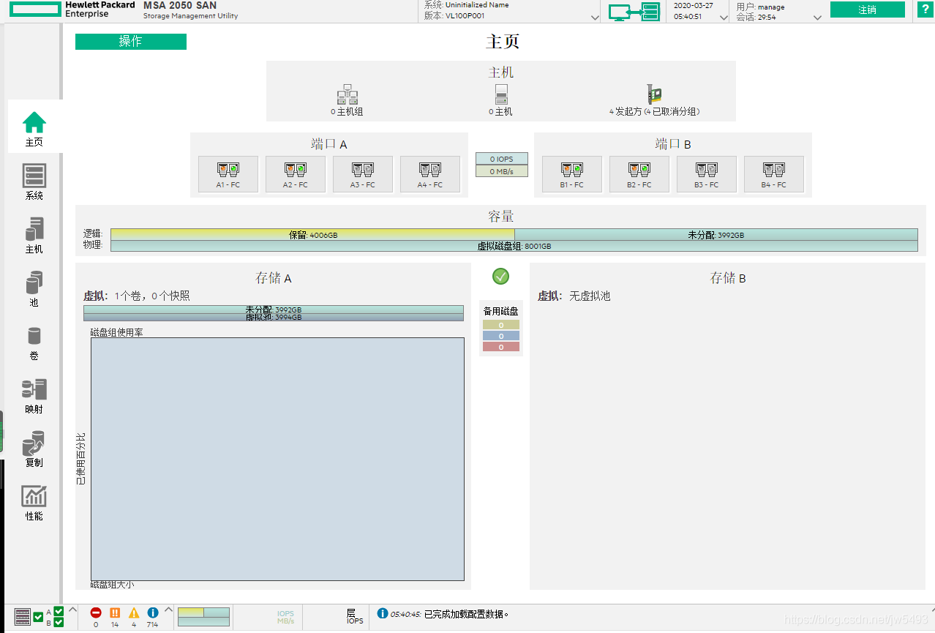Screen dimensions: 935x633
Task: Show critical events with red icon
Action: (96, 613)
